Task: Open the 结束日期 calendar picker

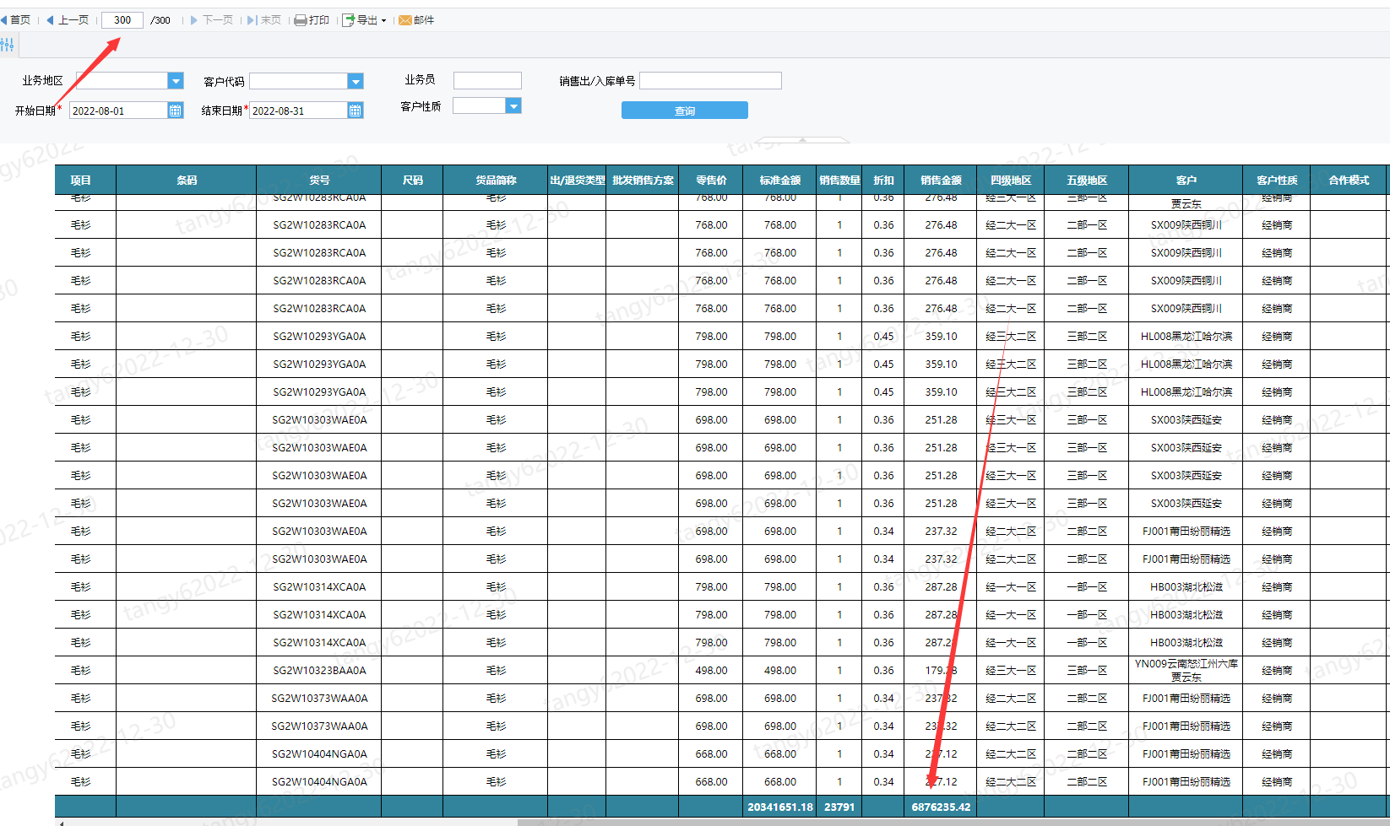Action: pyautogui.click(x=356, y=111)
